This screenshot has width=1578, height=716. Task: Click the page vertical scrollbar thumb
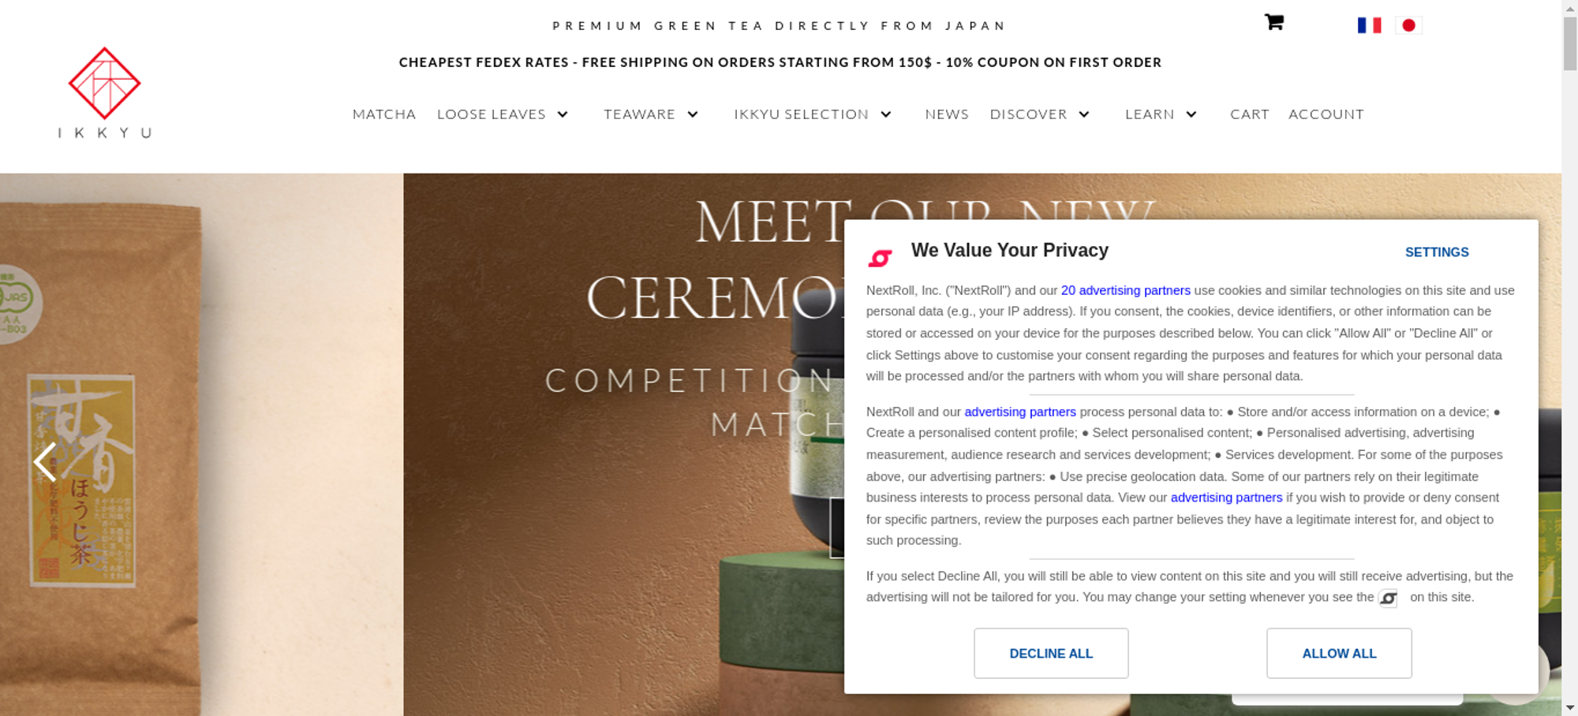click(x=1570, y=43)
